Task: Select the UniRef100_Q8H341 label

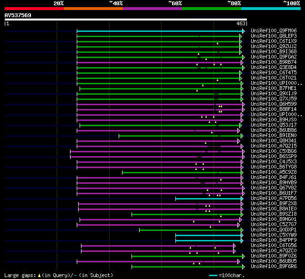Action: 274,141
